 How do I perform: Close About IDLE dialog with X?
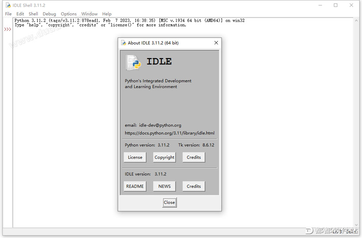tap(216, 43)
